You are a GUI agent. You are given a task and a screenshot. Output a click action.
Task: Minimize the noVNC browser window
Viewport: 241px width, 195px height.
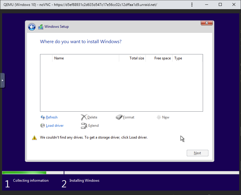pyautogui.click(x=207, y=5)
